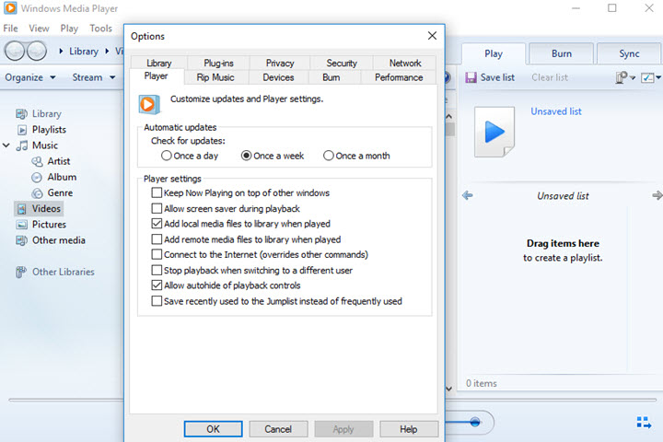Click the volume slider knob
This screenshot has width=663, height=442.
(x=475, y=422)
